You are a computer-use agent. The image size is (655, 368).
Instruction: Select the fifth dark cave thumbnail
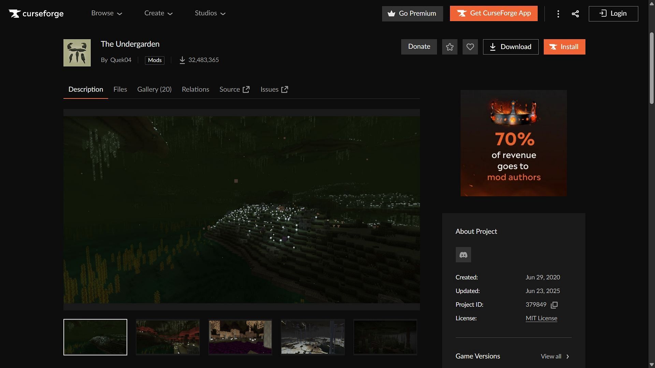coord(385,337)
